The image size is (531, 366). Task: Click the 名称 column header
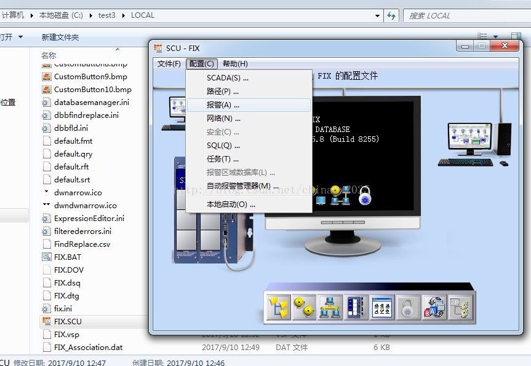coord(49,55)
